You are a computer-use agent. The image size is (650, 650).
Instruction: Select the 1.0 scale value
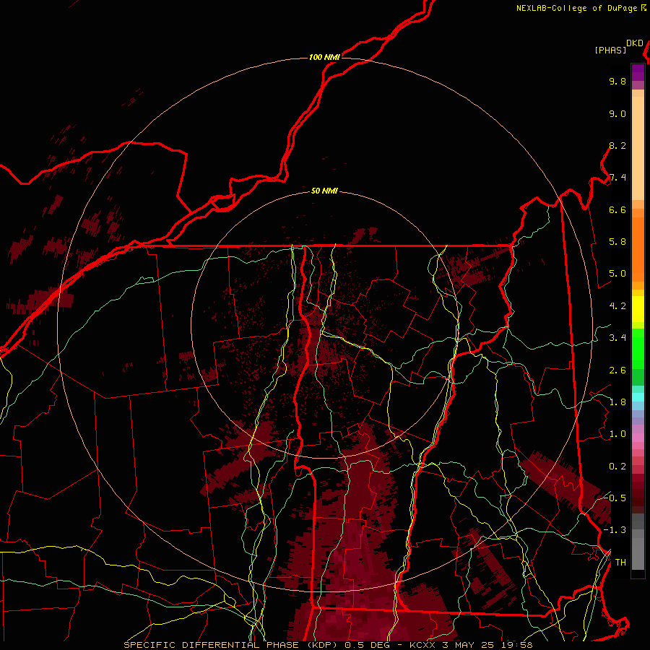pyautogui.click(x=617, y=435)
